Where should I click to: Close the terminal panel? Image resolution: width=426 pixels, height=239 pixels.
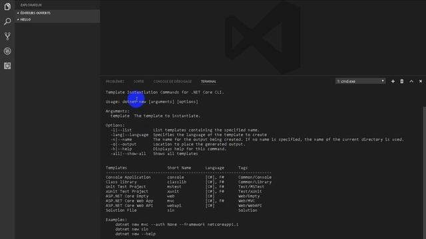(x=421, y=81)
